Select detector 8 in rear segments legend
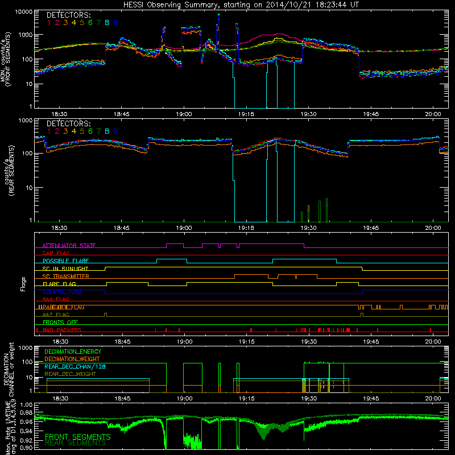Viewport: 455px width, 455px height. coord(107,131)
